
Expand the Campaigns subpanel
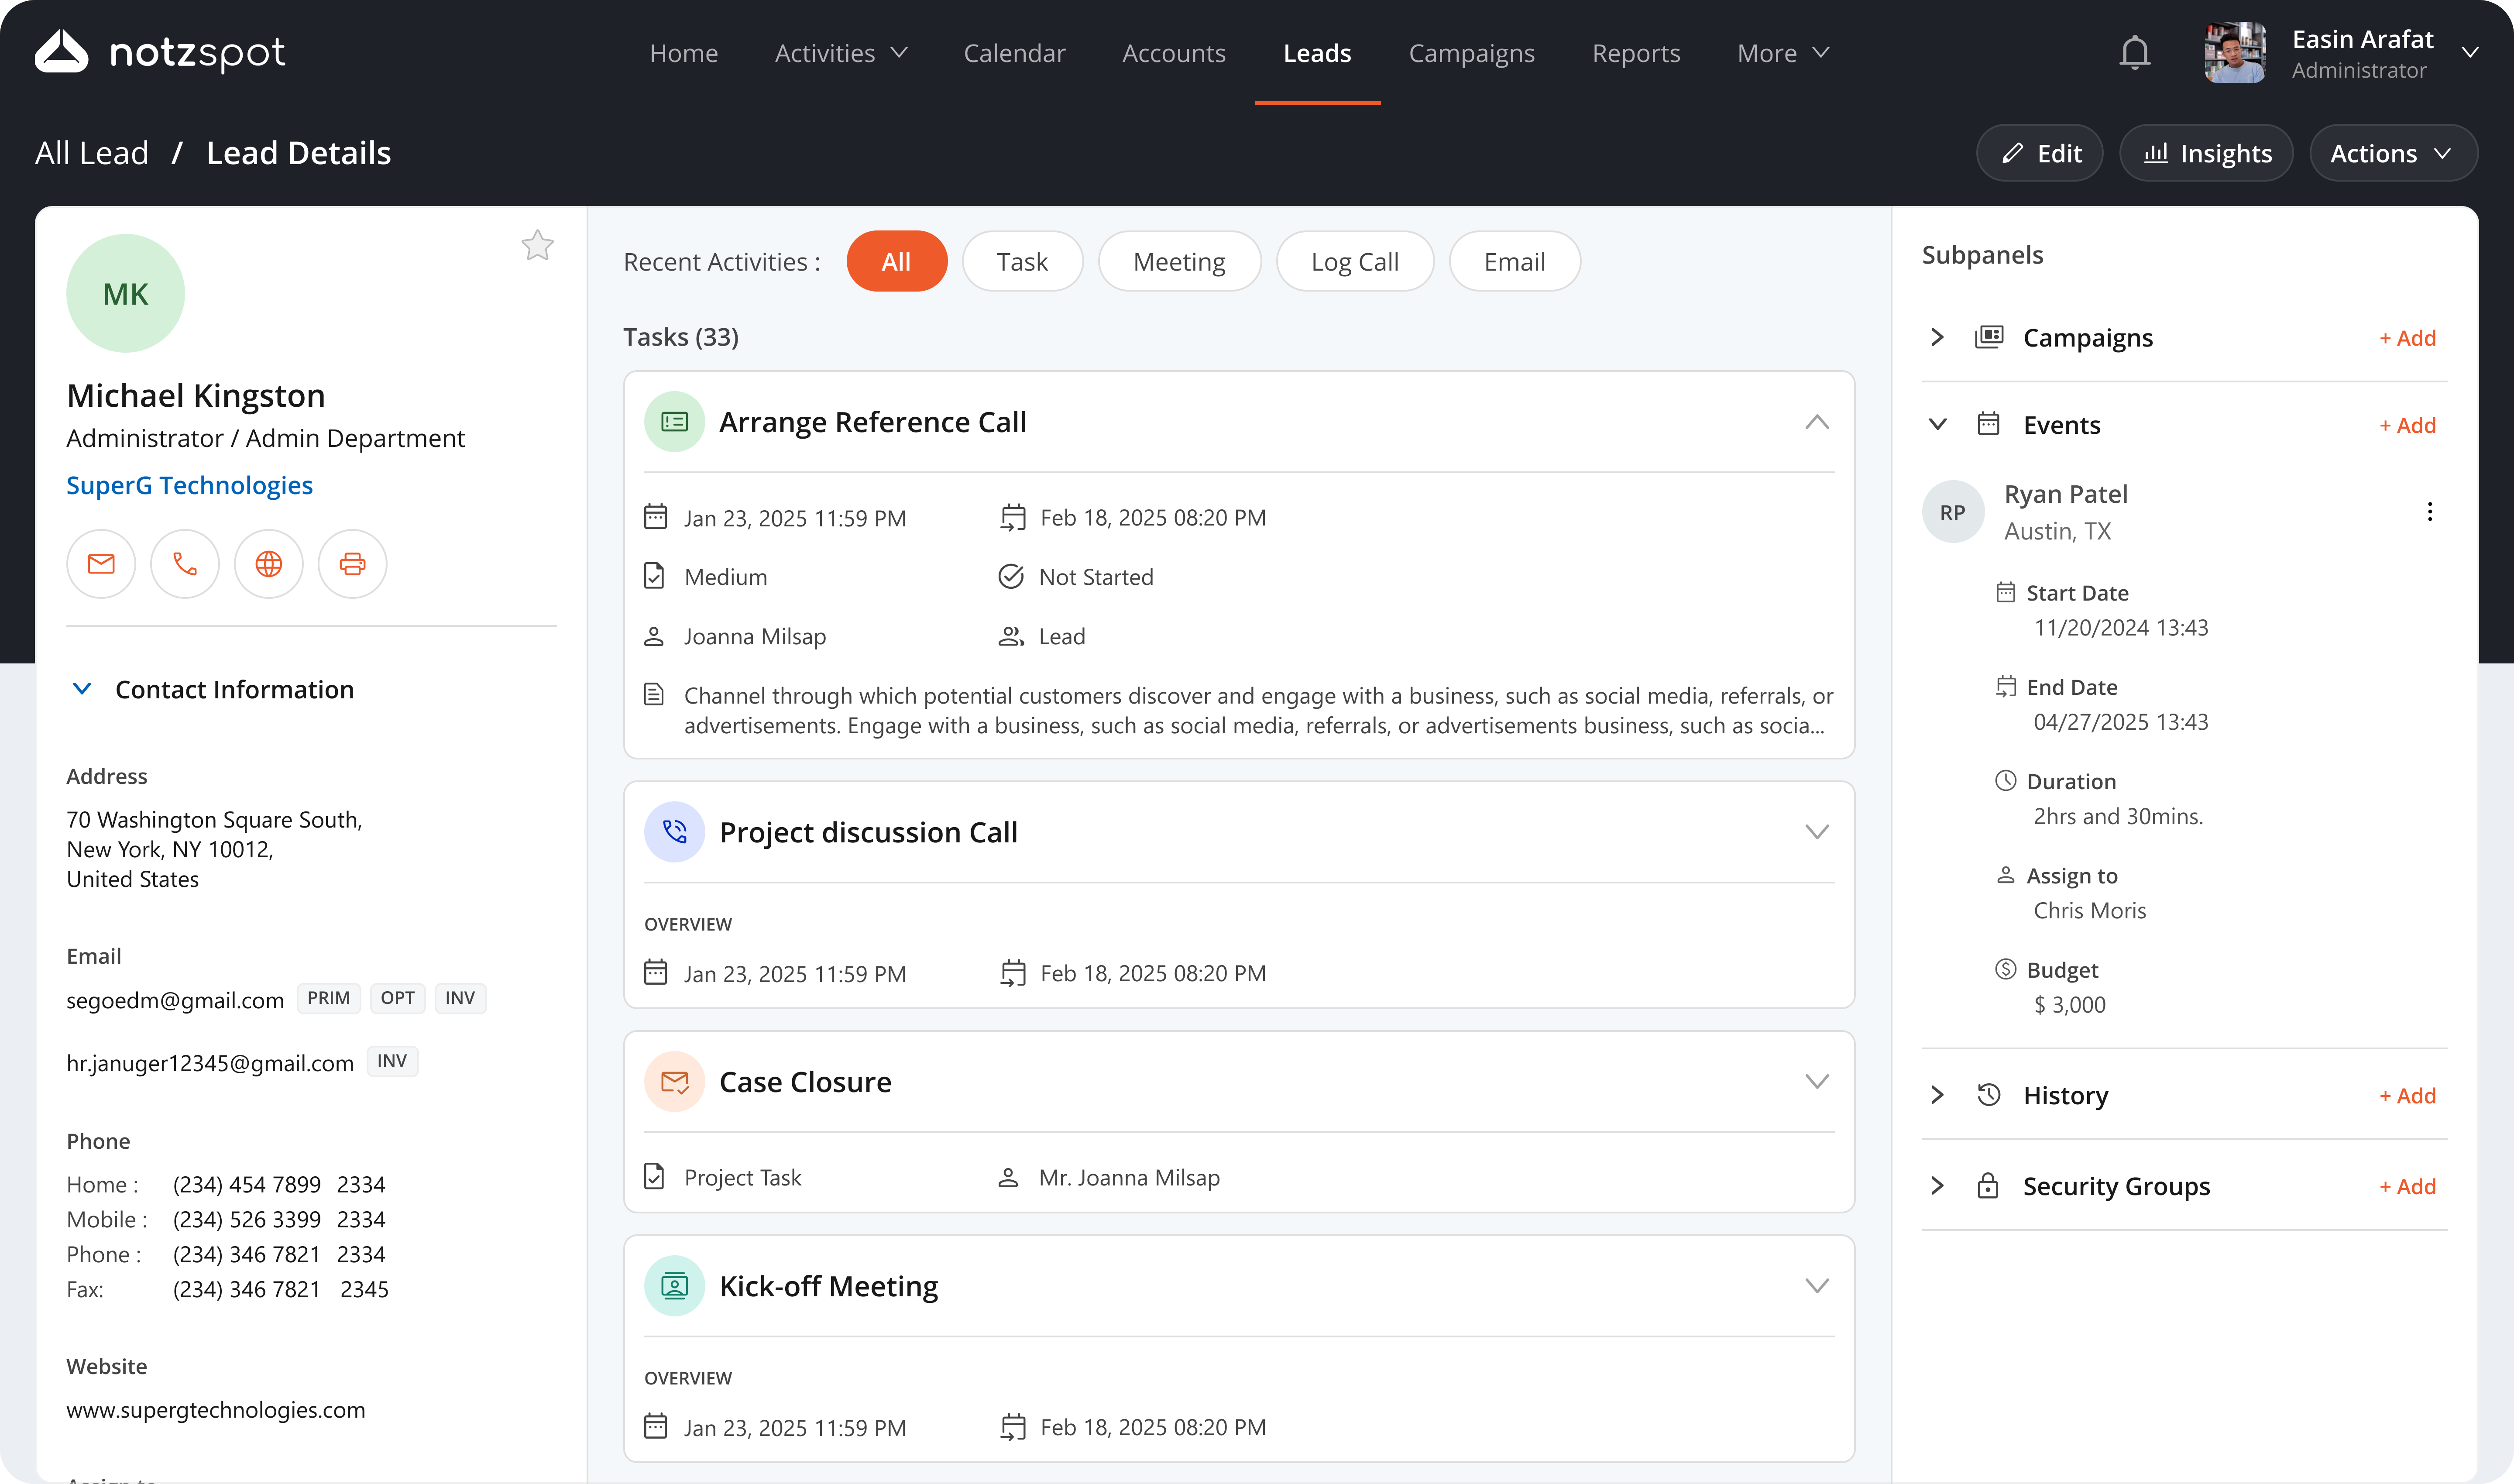(x=1936, y=337)
